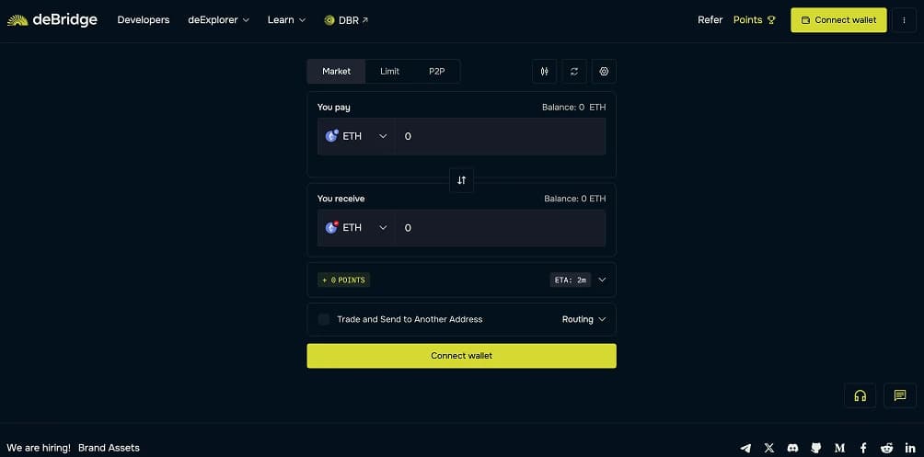
Task: Check Trade and Send to Another Address
Action: pos(324,319)
